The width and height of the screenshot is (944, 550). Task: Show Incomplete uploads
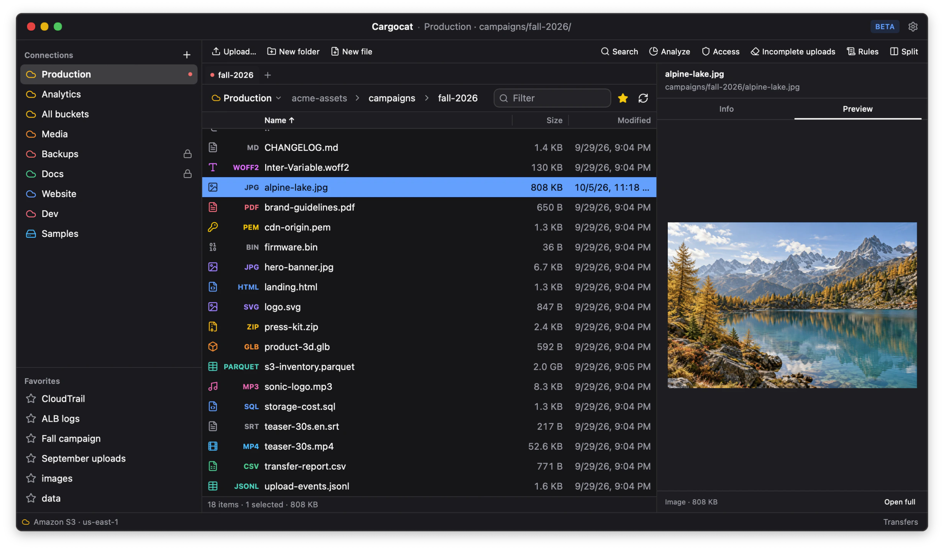793,52
